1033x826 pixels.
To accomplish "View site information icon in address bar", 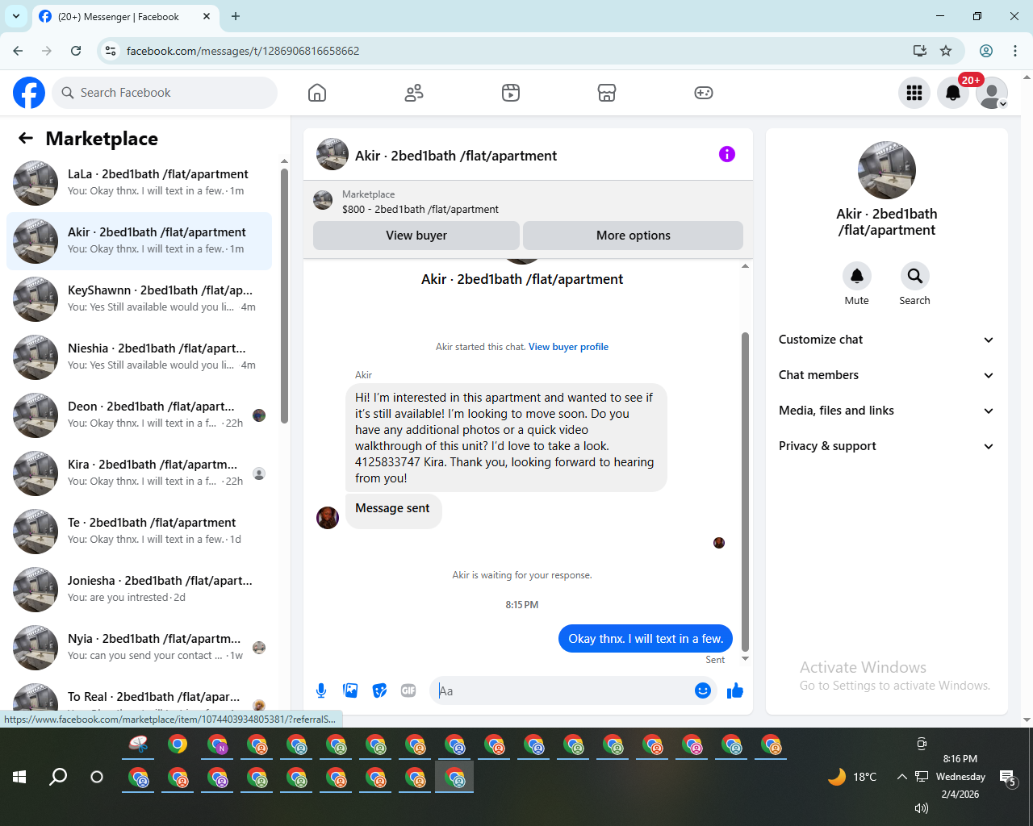I will (x=111, y=51).
